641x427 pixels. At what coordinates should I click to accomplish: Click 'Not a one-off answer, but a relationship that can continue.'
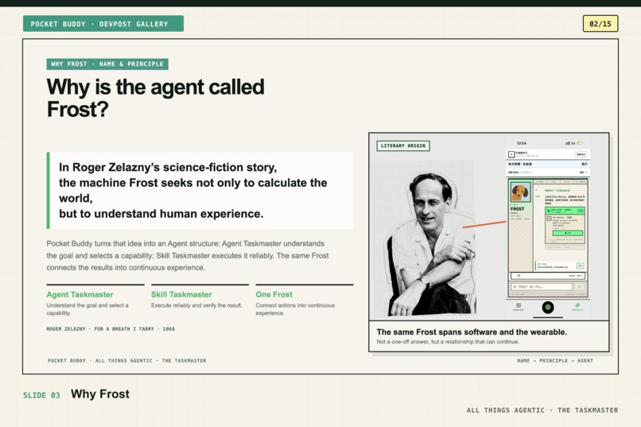[448, 342]
